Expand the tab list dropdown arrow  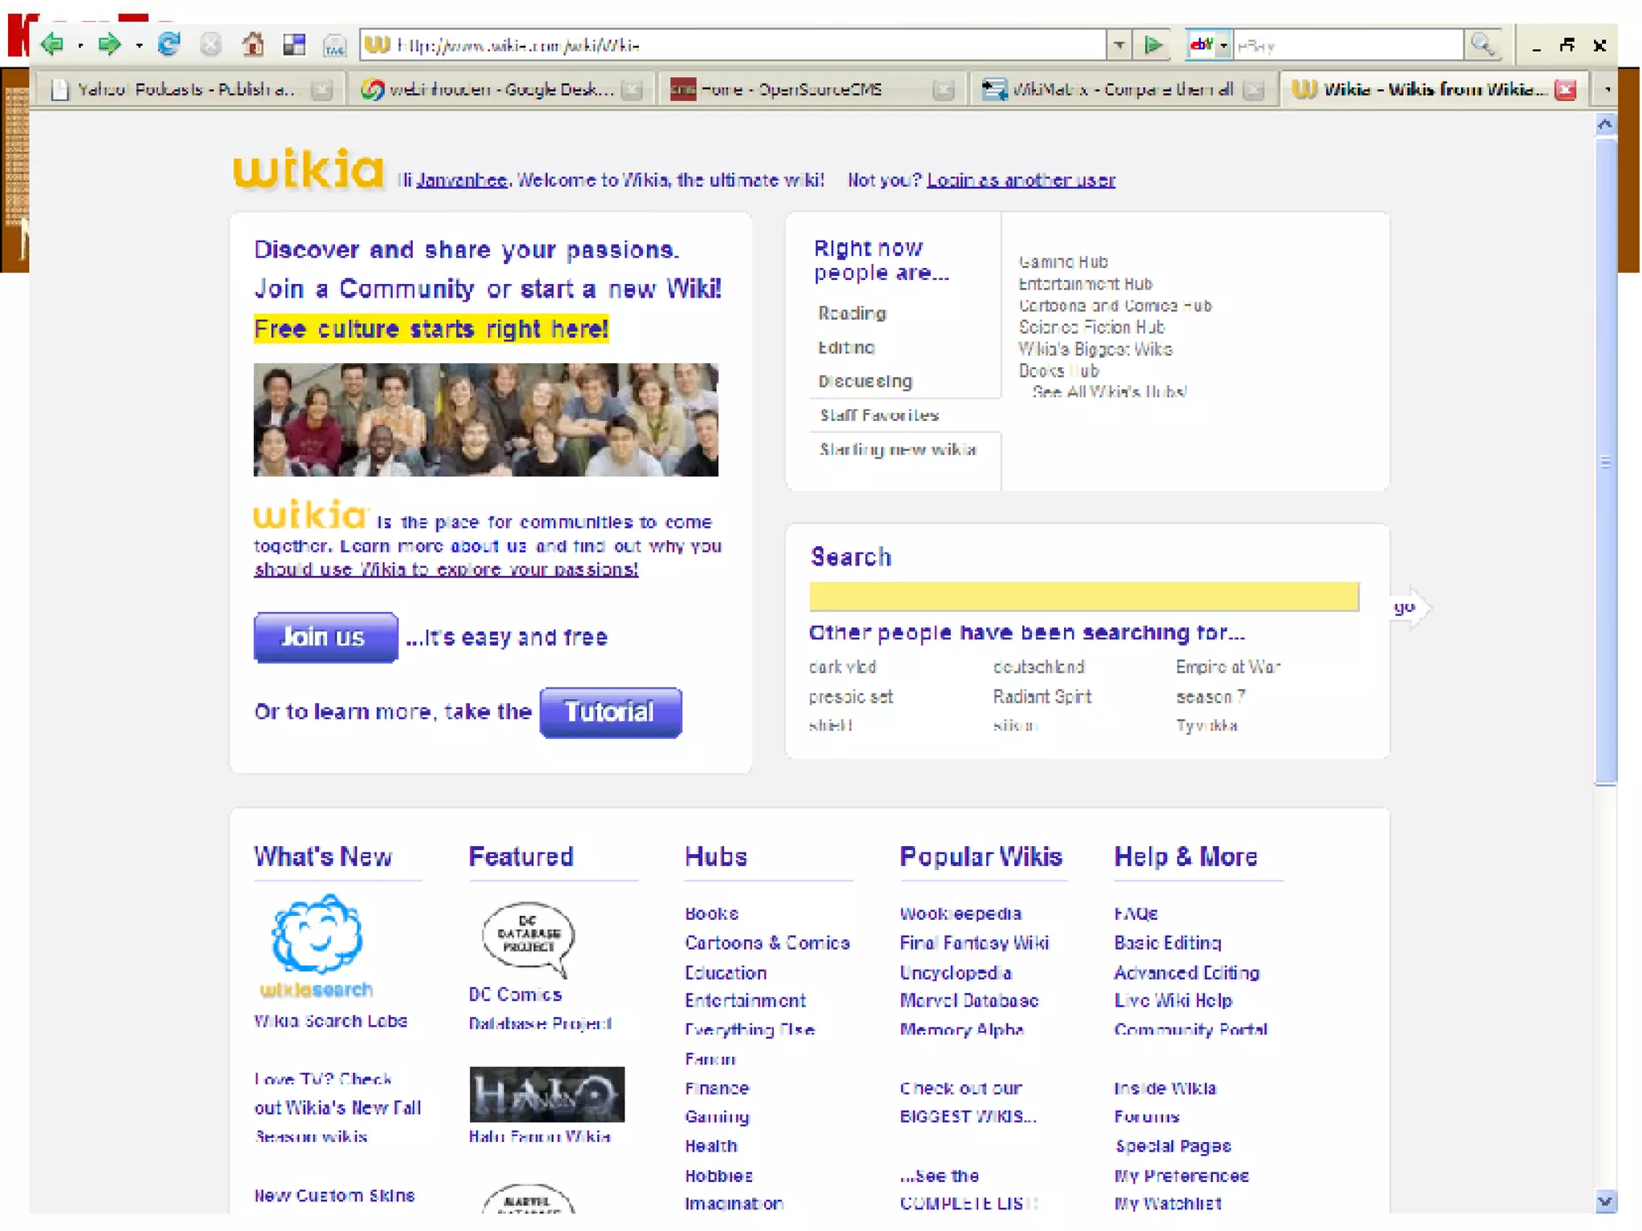(x=1607, y=90)
